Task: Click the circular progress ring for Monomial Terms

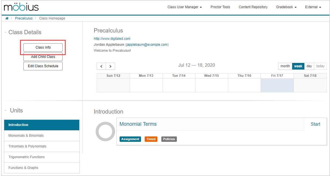Action: (x=105, y=131)
